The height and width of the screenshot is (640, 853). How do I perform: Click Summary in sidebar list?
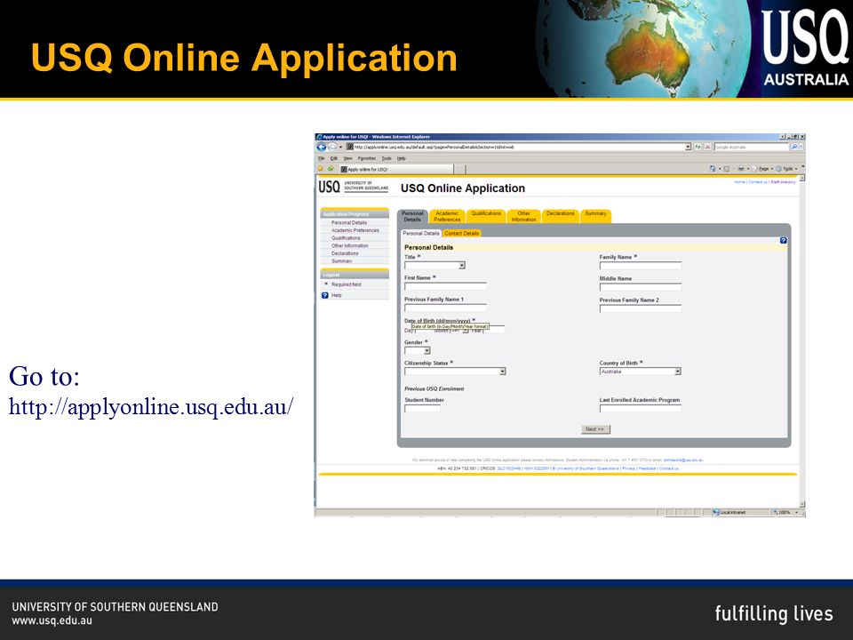point(341,261)
